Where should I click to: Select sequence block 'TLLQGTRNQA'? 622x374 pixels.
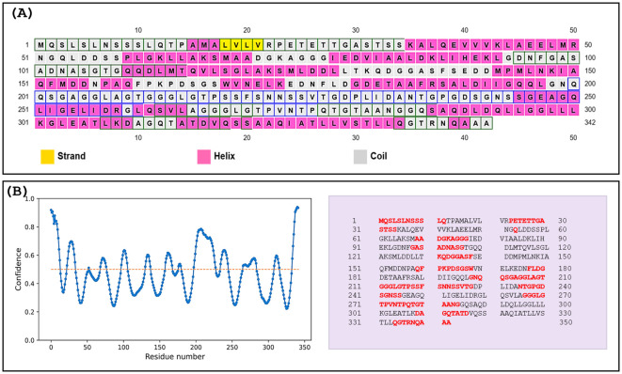pos(401,322)
